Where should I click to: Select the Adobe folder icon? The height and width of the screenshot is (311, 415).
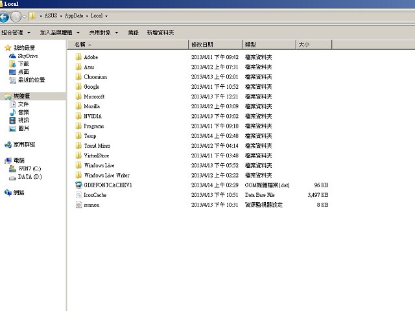pyautogui.click(x=78, y=57)
